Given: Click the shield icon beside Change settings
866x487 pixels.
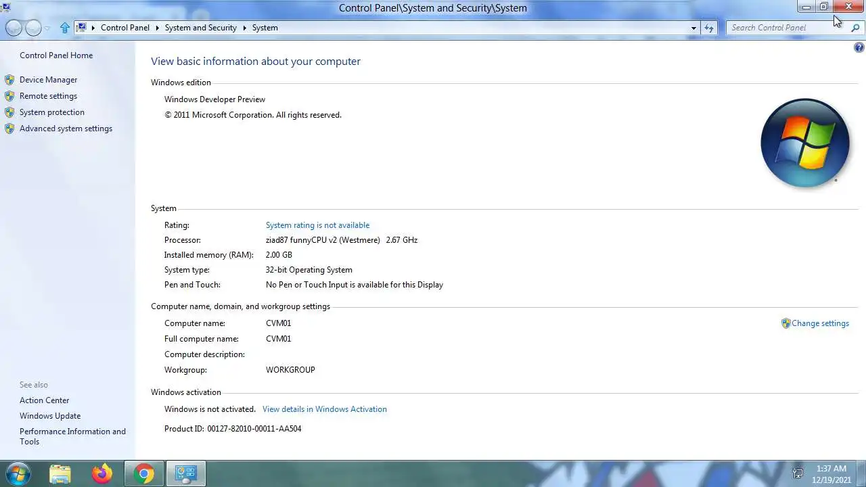Looking at the screenshot, I should point(785,323).
